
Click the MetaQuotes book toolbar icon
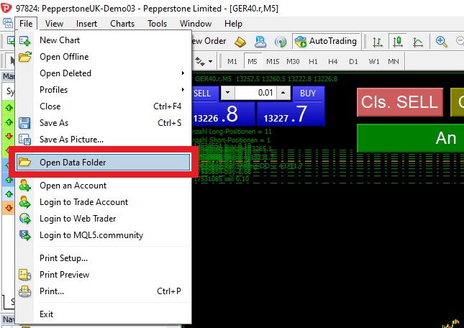(x=240, y=42)
